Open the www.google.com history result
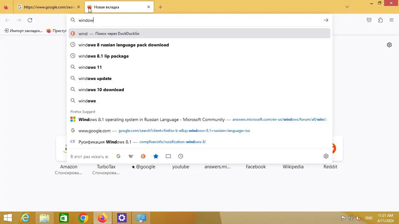Image resolution: width=399 pixels, height=224 pixels. [x=199, y=131]
